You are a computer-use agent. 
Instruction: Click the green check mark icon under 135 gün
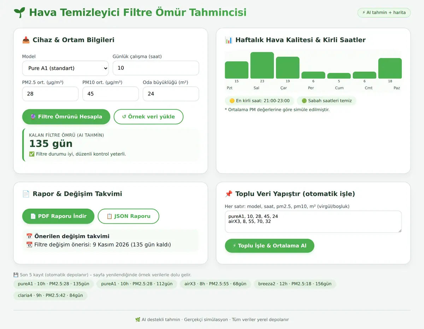(32, 154)
